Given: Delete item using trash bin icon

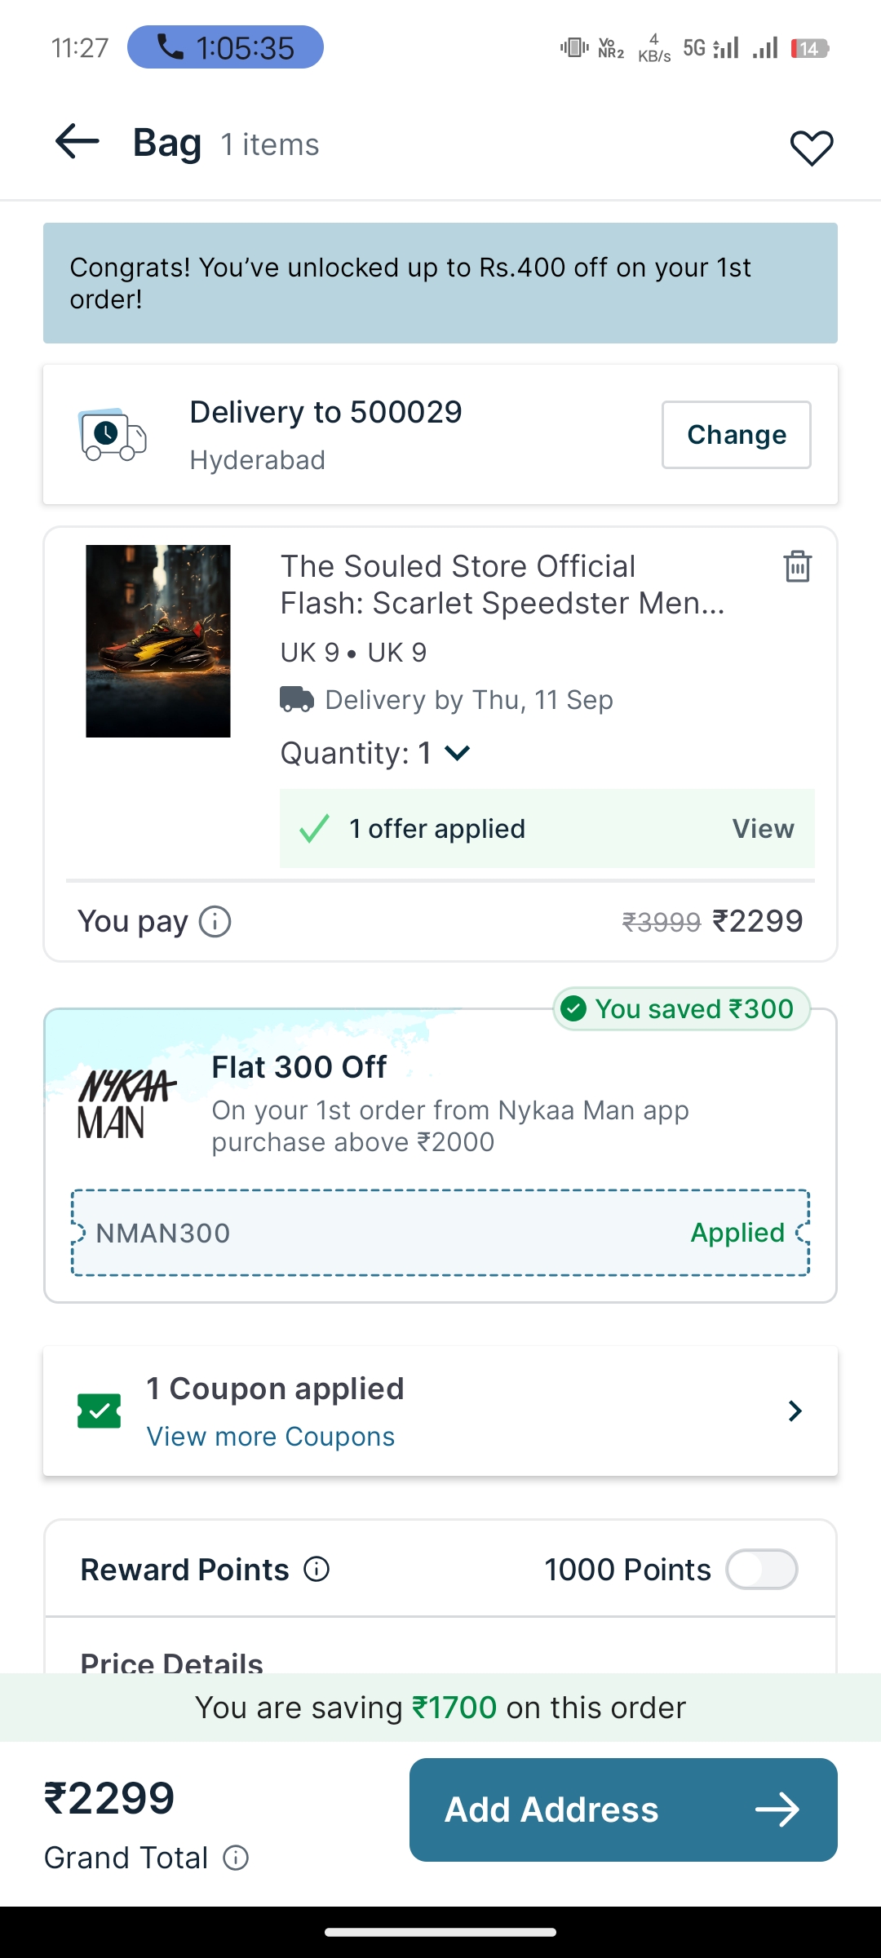Looking at the screenshot, I should point(797,566).
